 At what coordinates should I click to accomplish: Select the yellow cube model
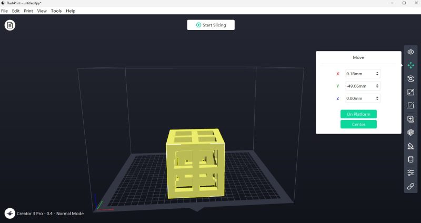[x=195, y=164]
